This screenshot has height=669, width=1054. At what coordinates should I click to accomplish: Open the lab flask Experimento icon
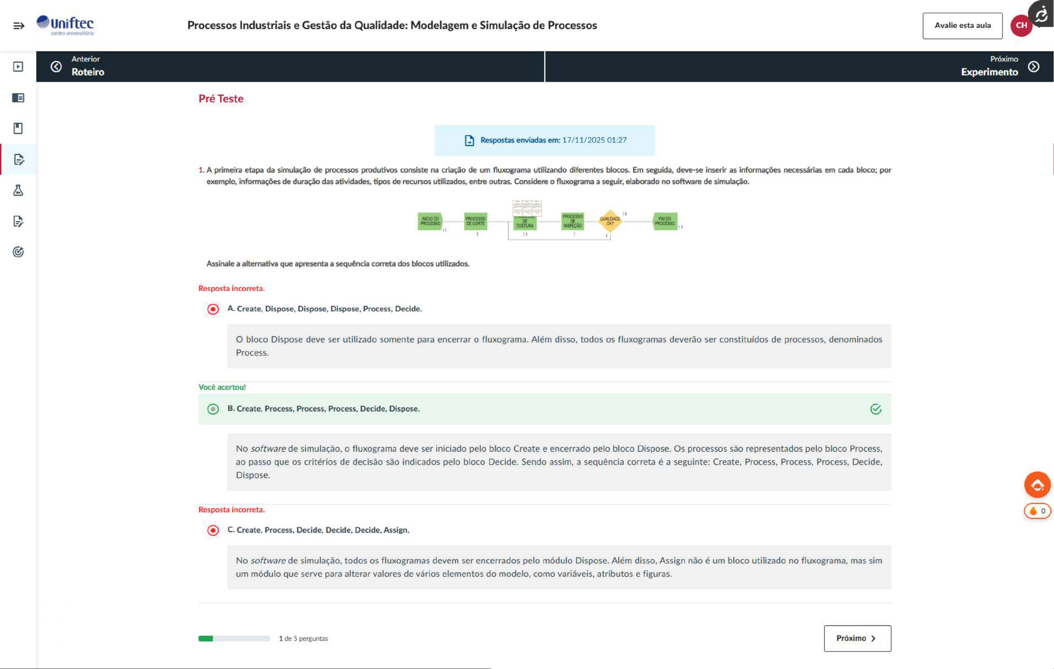point(18,190)
